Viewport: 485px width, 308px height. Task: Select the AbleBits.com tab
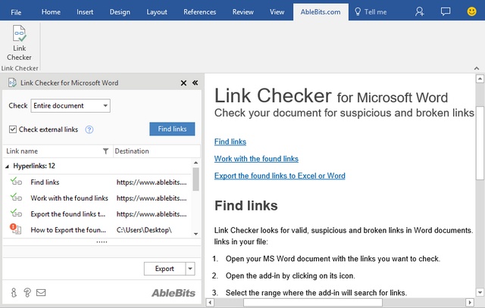pyautogui.click(x=321, y=12)
